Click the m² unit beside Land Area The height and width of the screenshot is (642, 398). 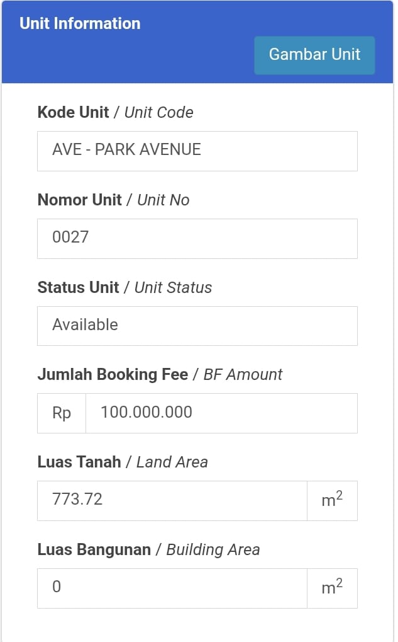click(x=332, y=501)
